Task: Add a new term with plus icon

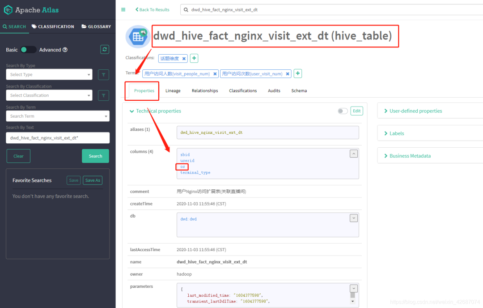Action: click(x=297, y=73)
